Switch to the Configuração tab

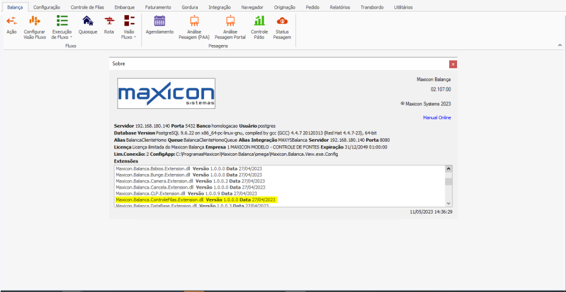click(47, 7)
